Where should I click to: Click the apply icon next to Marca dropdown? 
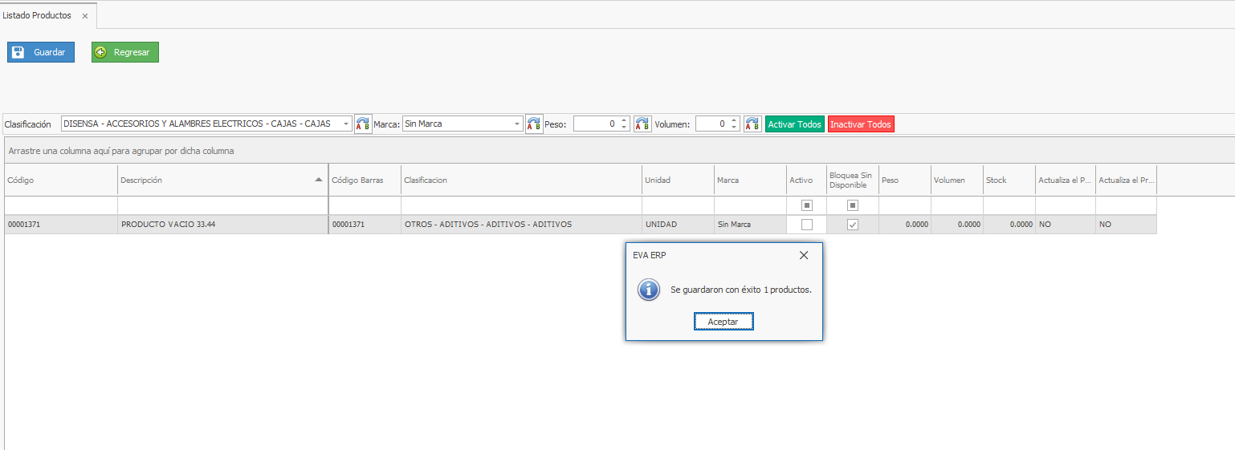coord(534,124)
